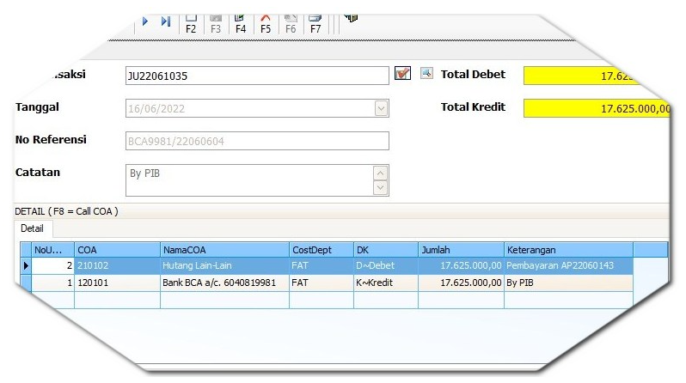The image size is (686, 383).
Task: Click the Keterangan column header
Action: point(567,249)
